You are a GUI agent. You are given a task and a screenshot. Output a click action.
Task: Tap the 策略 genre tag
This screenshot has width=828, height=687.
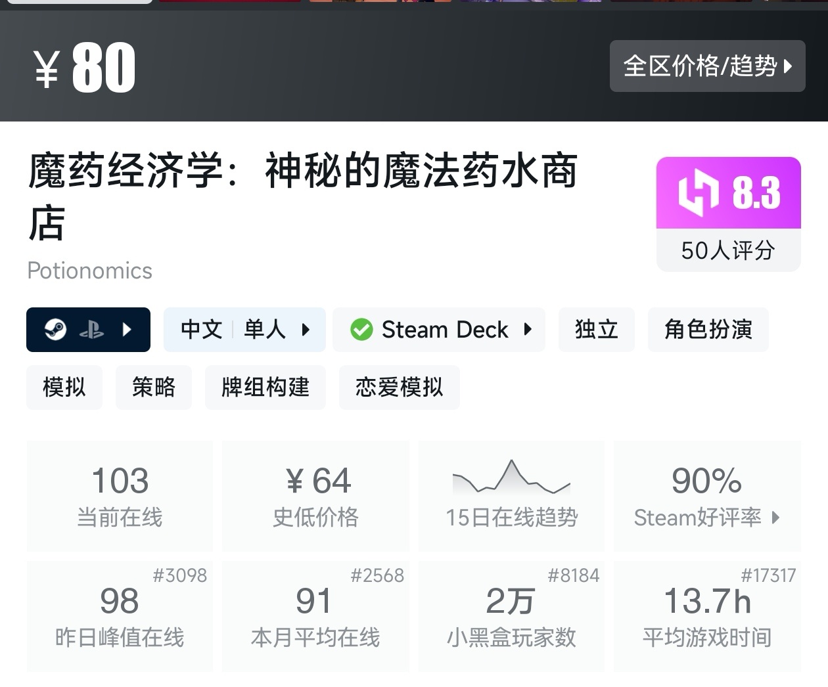pyautogui.click(x=154, y=388)
